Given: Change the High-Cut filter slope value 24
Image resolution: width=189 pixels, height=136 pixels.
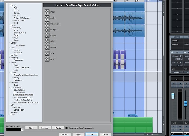Looking at the screenshot, I should (x=181, y=56).
